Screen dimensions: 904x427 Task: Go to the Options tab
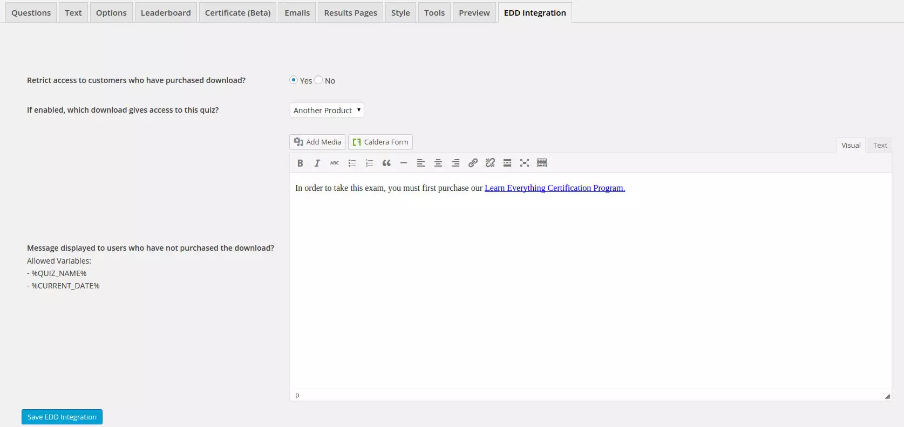point(111,12)
